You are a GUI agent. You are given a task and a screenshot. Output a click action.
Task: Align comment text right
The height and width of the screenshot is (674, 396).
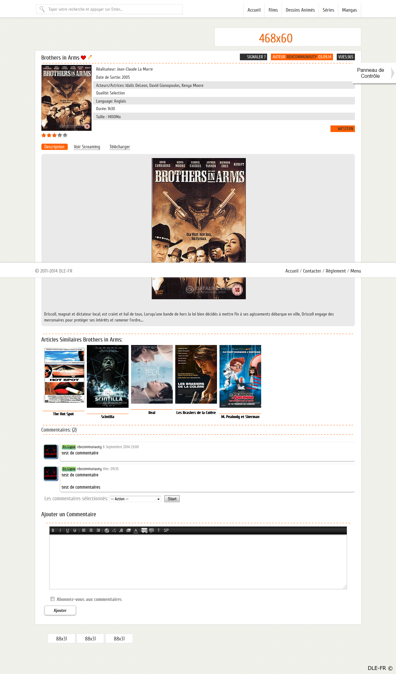98,530
